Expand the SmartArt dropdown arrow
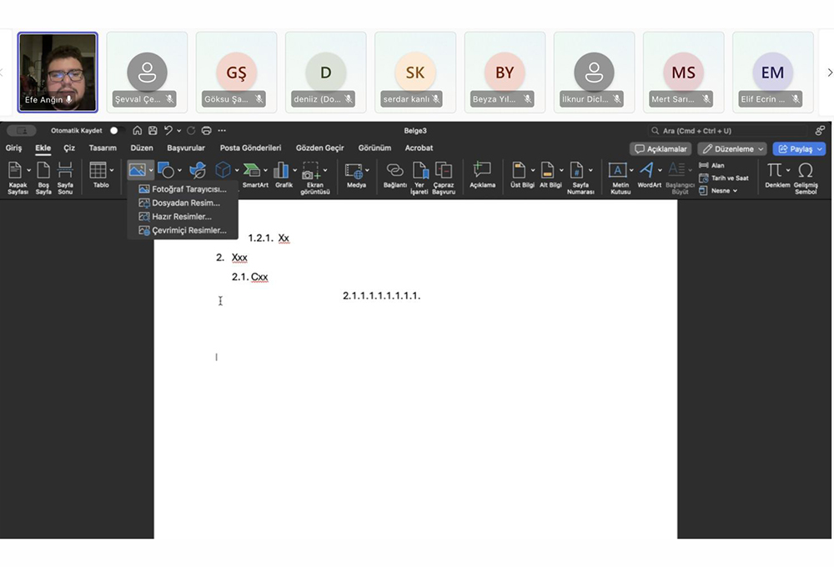The image size is (834, 567). click(265, 170)
